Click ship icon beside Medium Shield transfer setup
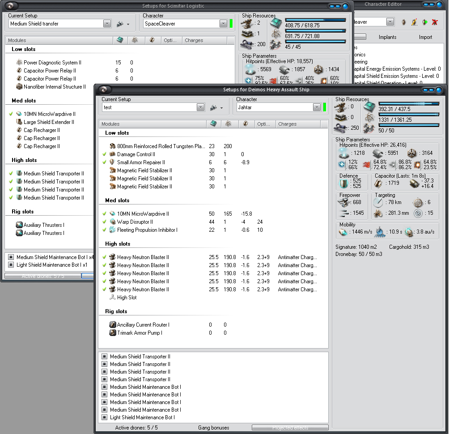This screenshot has width=449, height=434. click(x=120, y=24)
